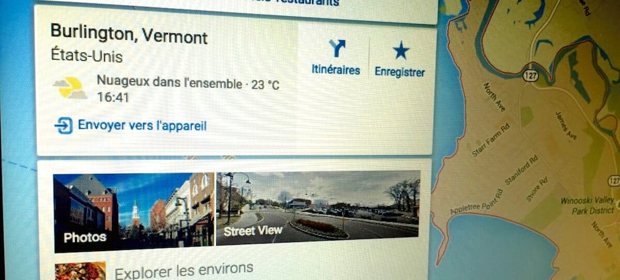Select the Itinéraires text label
The width and height of the screenshot is (620, 280).
336,70
